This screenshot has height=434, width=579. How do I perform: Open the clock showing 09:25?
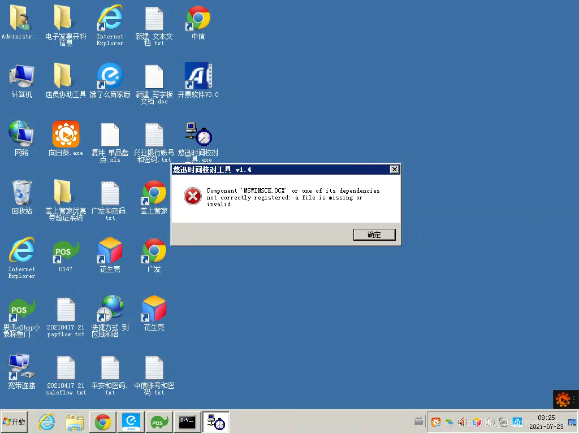tap(547, 422)
